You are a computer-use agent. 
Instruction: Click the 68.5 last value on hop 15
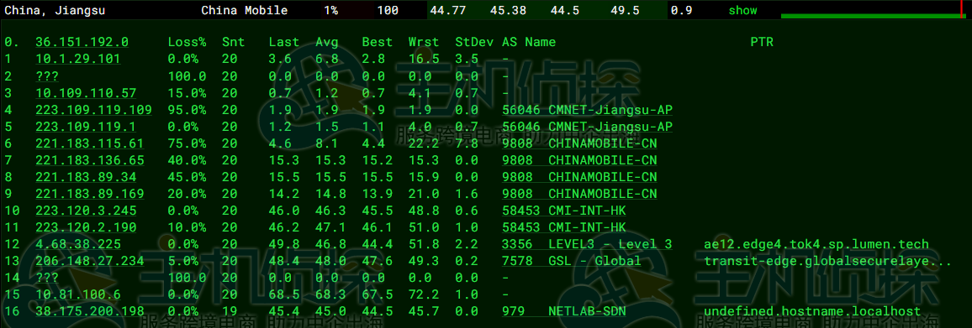tap(284, 294)
